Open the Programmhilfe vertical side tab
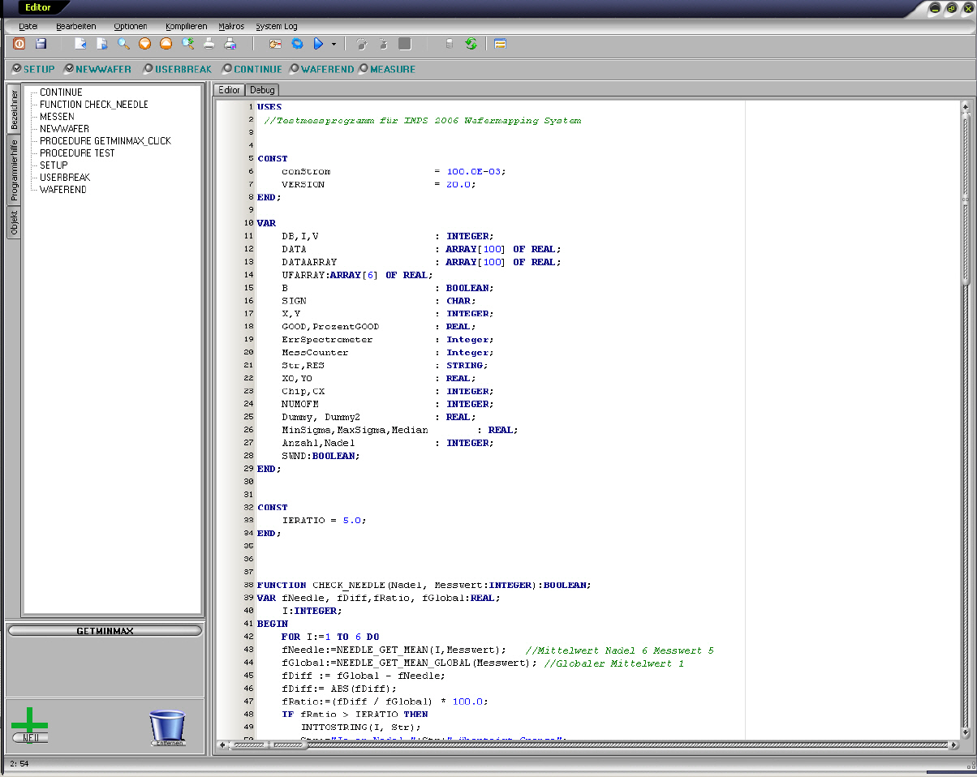The height and width of the screenshot is (777, 977). coord(14,170)
